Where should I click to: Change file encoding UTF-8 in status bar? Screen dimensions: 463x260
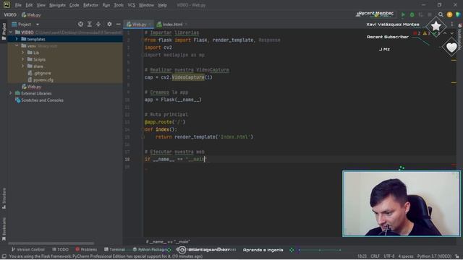389,256
